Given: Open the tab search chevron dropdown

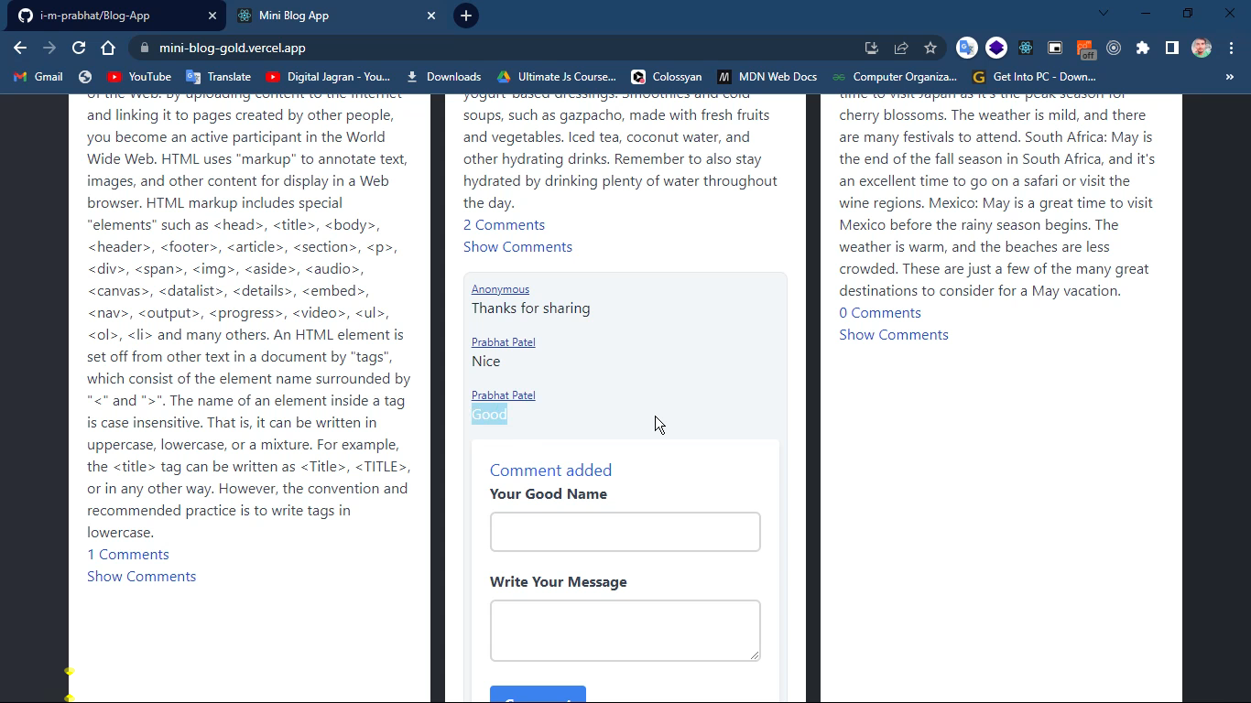Looking at the screenshot, I should pyautogui.click(x=1103, y=13).
